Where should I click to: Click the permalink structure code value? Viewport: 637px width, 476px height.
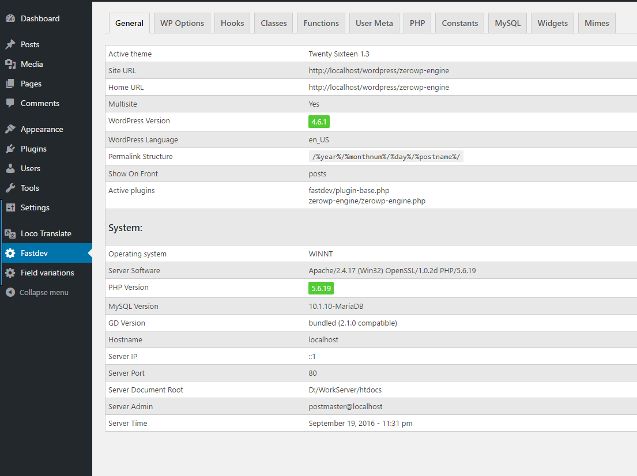[386, 157]
